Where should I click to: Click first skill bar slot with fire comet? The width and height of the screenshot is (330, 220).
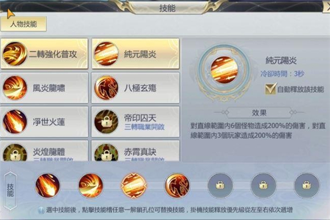pyautogui.click(x=47, y=186)
